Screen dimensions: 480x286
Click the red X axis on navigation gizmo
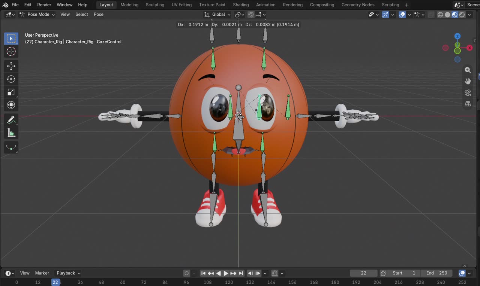pos(469,48)
